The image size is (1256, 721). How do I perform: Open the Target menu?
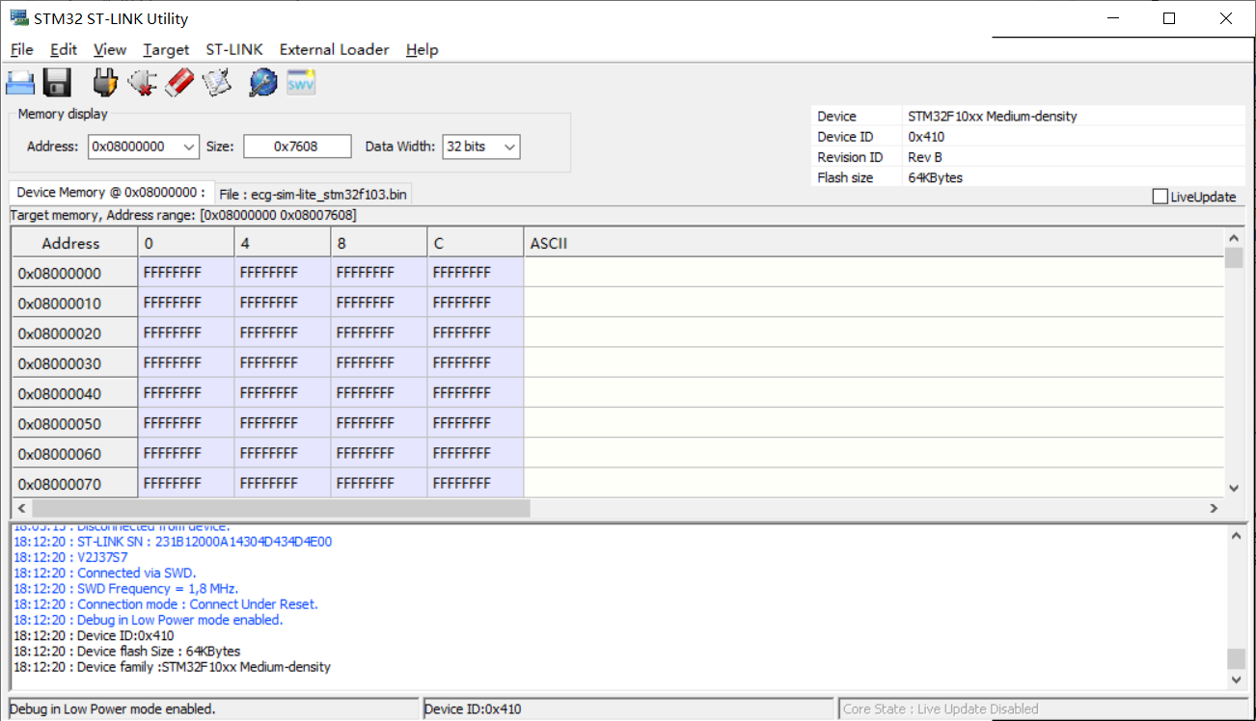166,49
